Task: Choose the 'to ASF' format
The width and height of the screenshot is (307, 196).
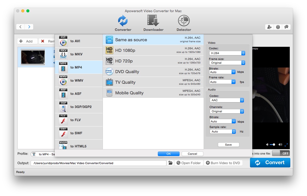Action: coord(79,94)
